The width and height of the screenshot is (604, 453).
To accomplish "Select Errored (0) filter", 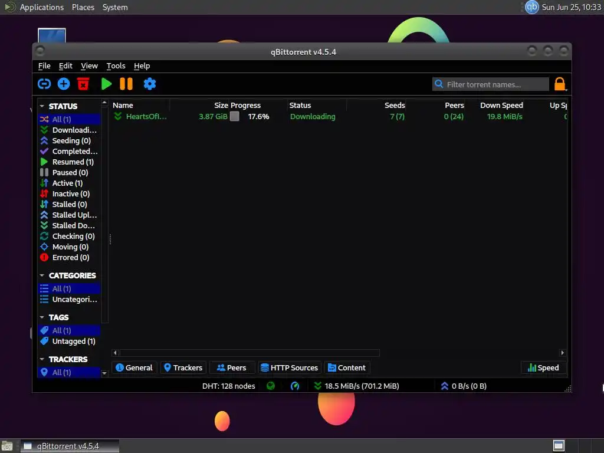I will tap(70, 257).
